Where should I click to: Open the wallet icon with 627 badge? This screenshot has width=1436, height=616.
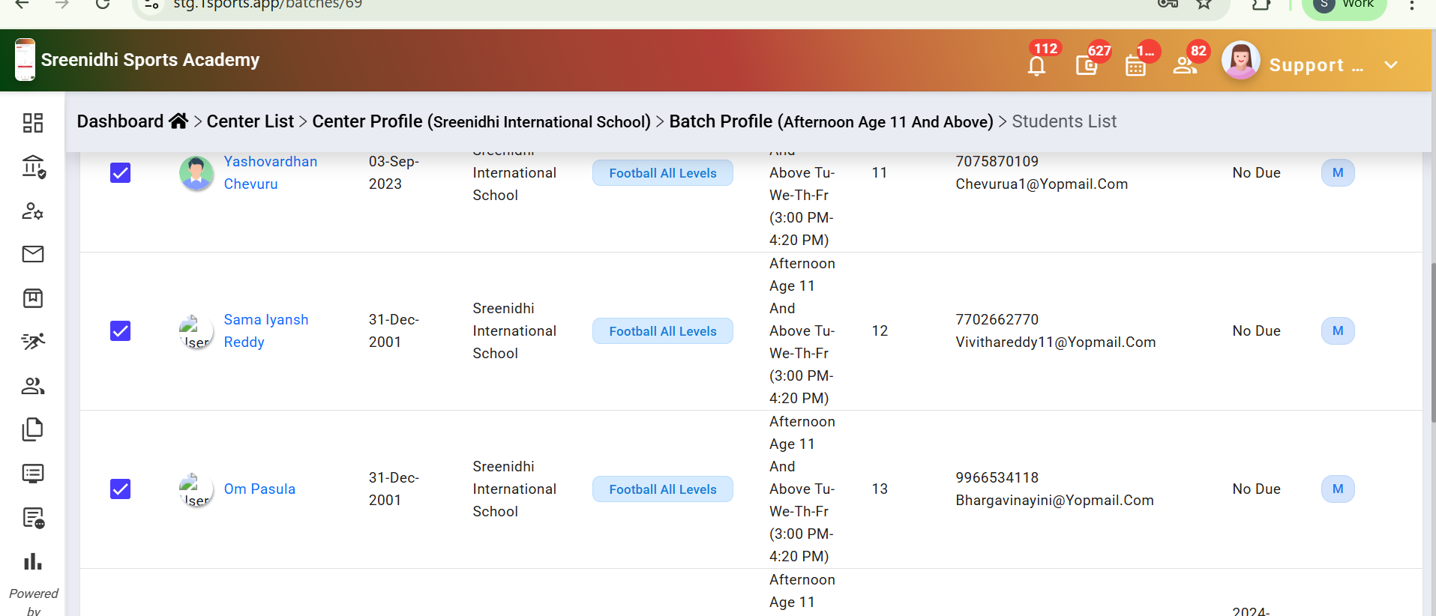(1086, 66)
